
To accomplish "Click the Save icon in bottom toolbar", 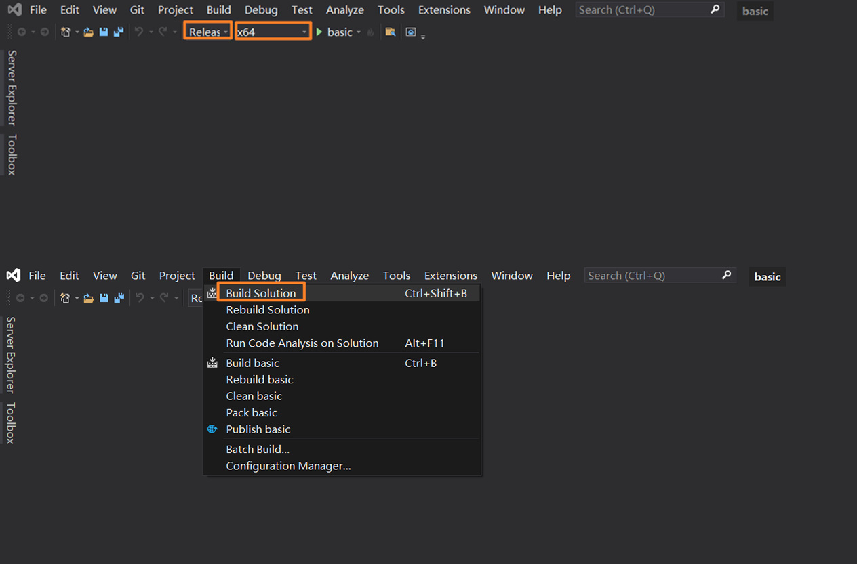I will click(x=104, y=298).
